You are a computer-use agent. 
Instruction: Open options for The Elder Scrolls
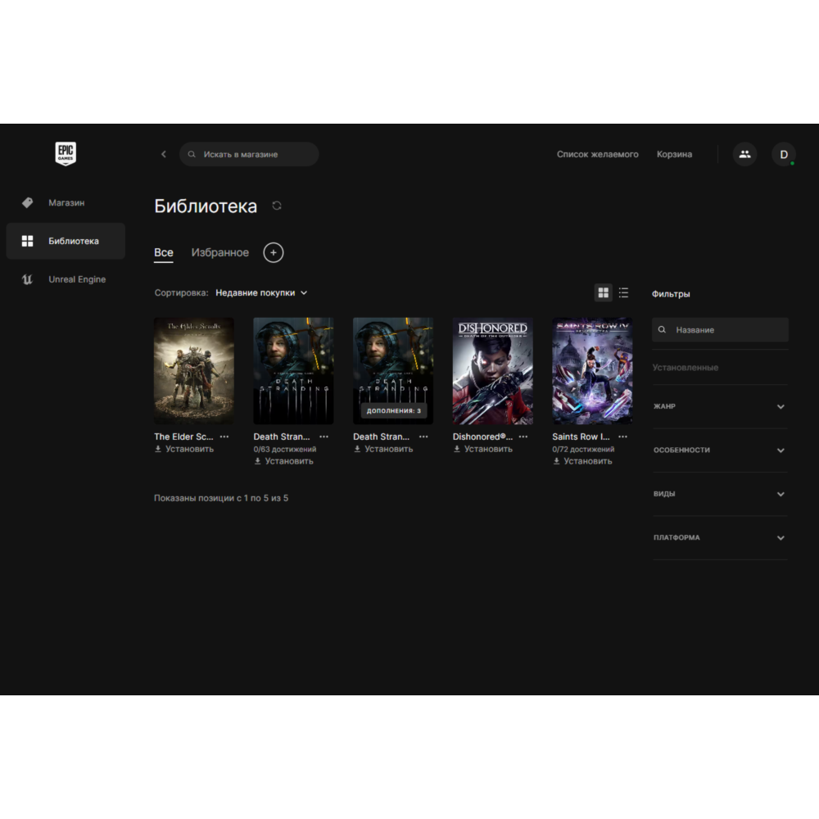click(x=224, y=437)
